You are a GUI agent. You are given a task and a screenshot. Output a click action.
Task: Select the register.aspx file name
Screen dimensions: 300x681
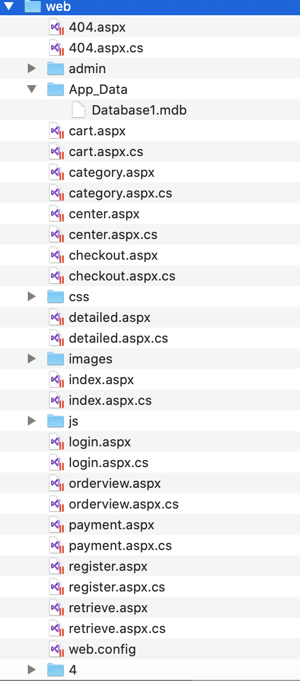[x=108, y=566]
